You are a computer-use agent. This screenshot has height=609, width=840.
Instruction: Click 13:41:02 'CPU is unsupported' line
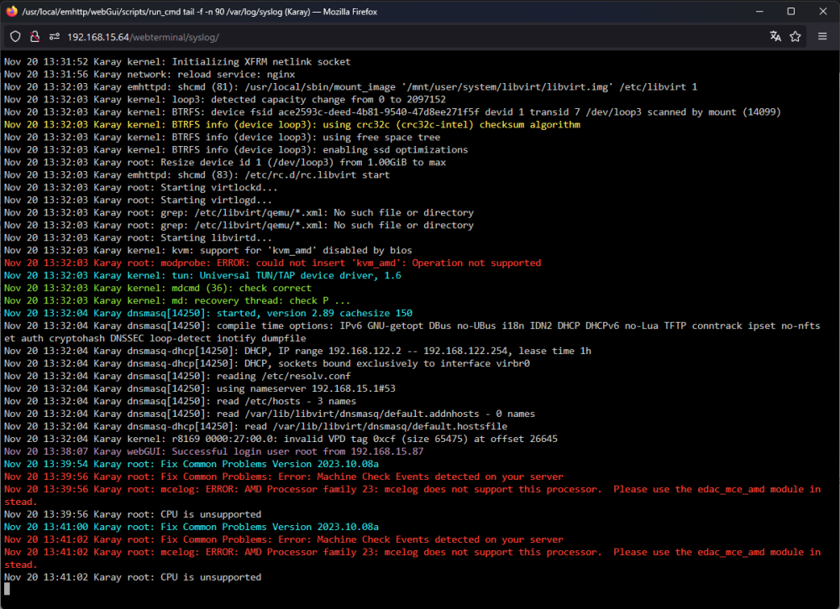pos(133,577)
